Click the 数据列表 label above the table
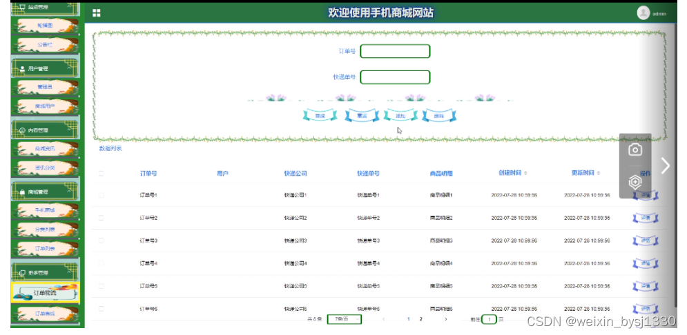This screenshot has height=335, width=687. (x=110, y=149)
